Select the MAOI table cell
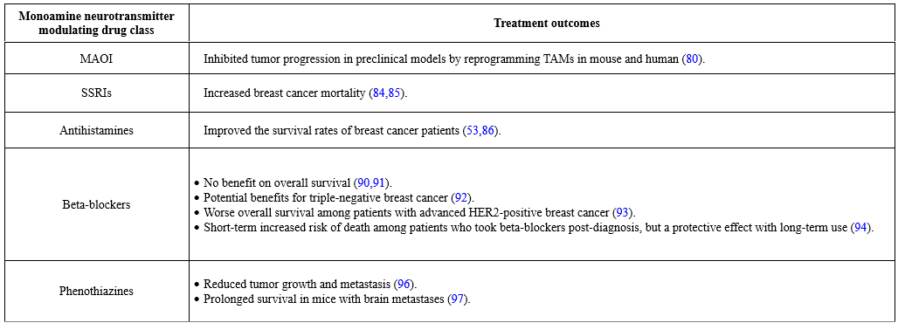 click(x=96, y=58)
